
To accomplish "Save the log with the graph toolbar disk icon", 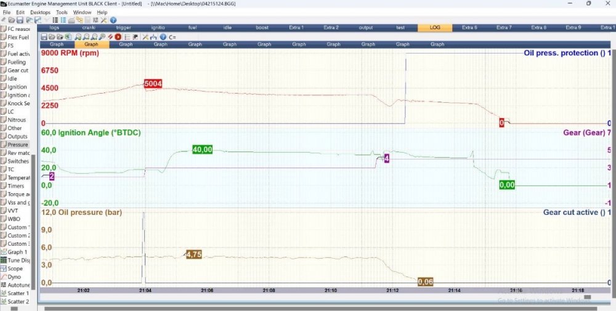I will [x=44, y=37].
